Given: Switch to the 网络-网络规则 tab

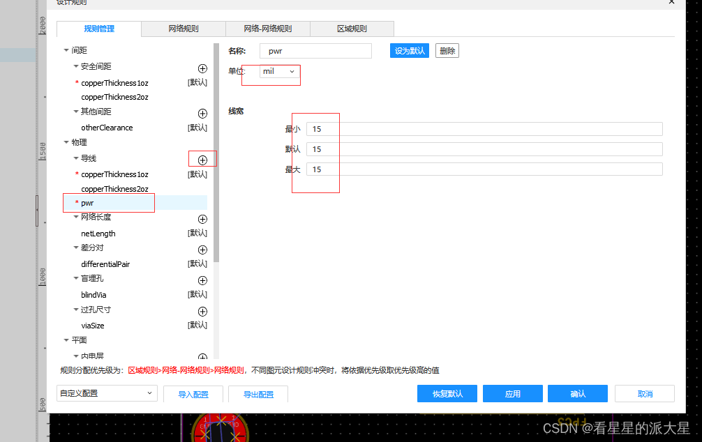Looking at the screenshot, I should [268, 29].
